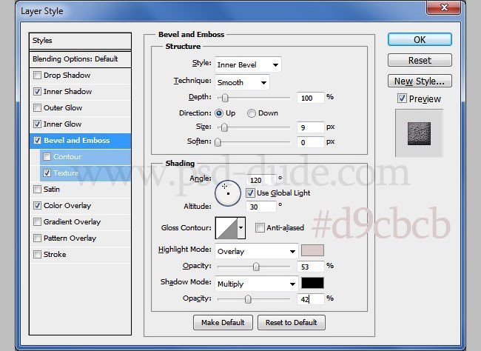Uncheck the Inner Shadow checkbox
Screen dimensions: 481x351
coord(37,92)
